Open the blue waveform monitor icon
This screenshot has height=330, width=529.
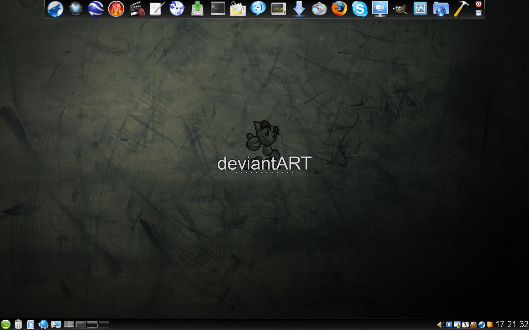click(420, 8)
